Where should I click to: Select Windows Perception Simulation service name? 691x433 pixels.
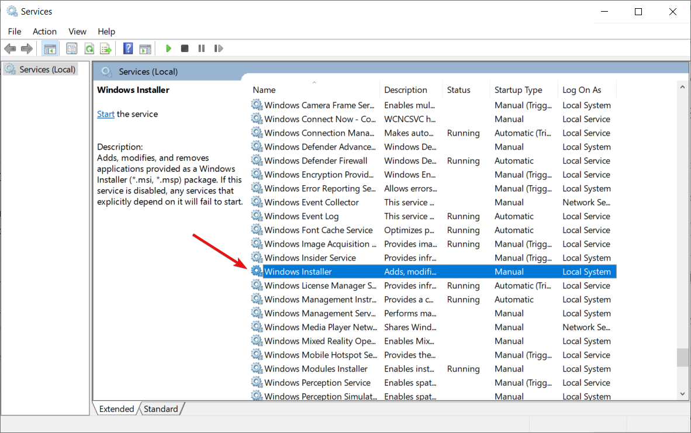click(x=321, y=396)
